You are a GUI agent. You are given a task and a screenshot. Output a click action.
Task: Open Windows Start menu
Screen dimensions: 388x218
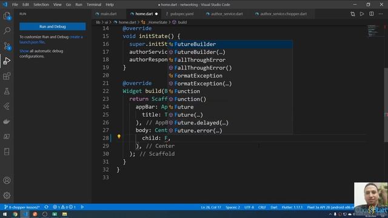pyautogui.click(x=5, y=214)
